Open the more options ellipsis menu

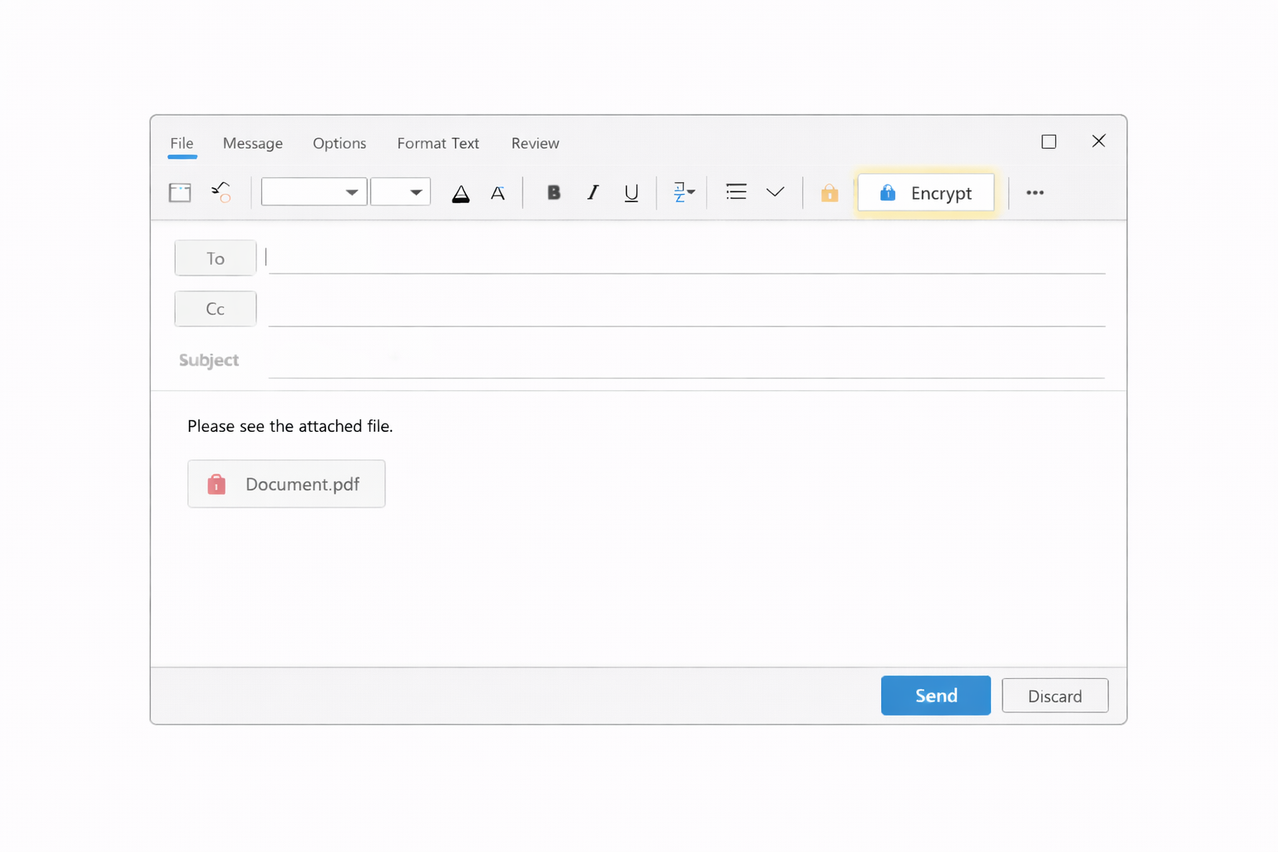(1034, 193)
